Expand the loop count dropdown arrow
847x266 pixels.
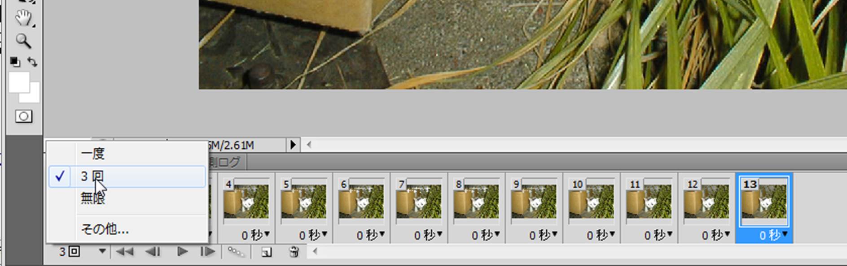point(102,252)
